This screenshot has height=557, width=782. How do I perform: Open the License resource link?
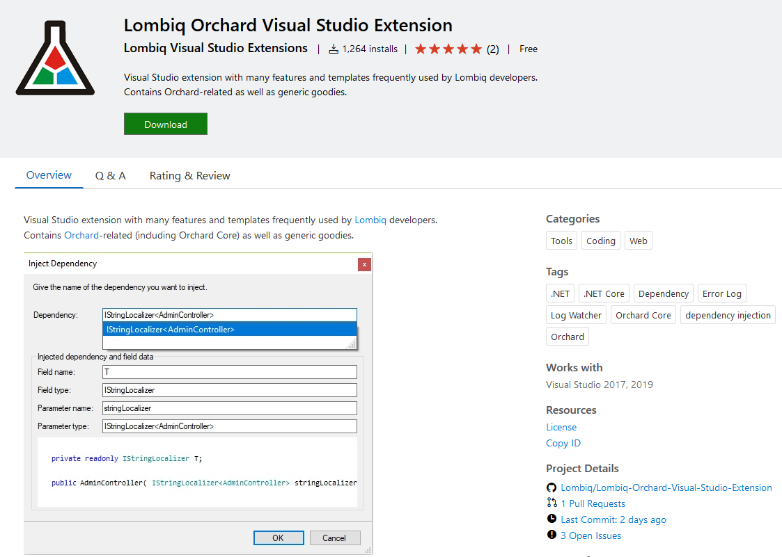click(x=561, y=427)
